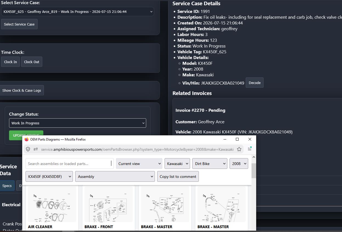This screenshot has height=232, width=342.
Task: Open the Dirt Bike type dropdown
Action: 210,163
